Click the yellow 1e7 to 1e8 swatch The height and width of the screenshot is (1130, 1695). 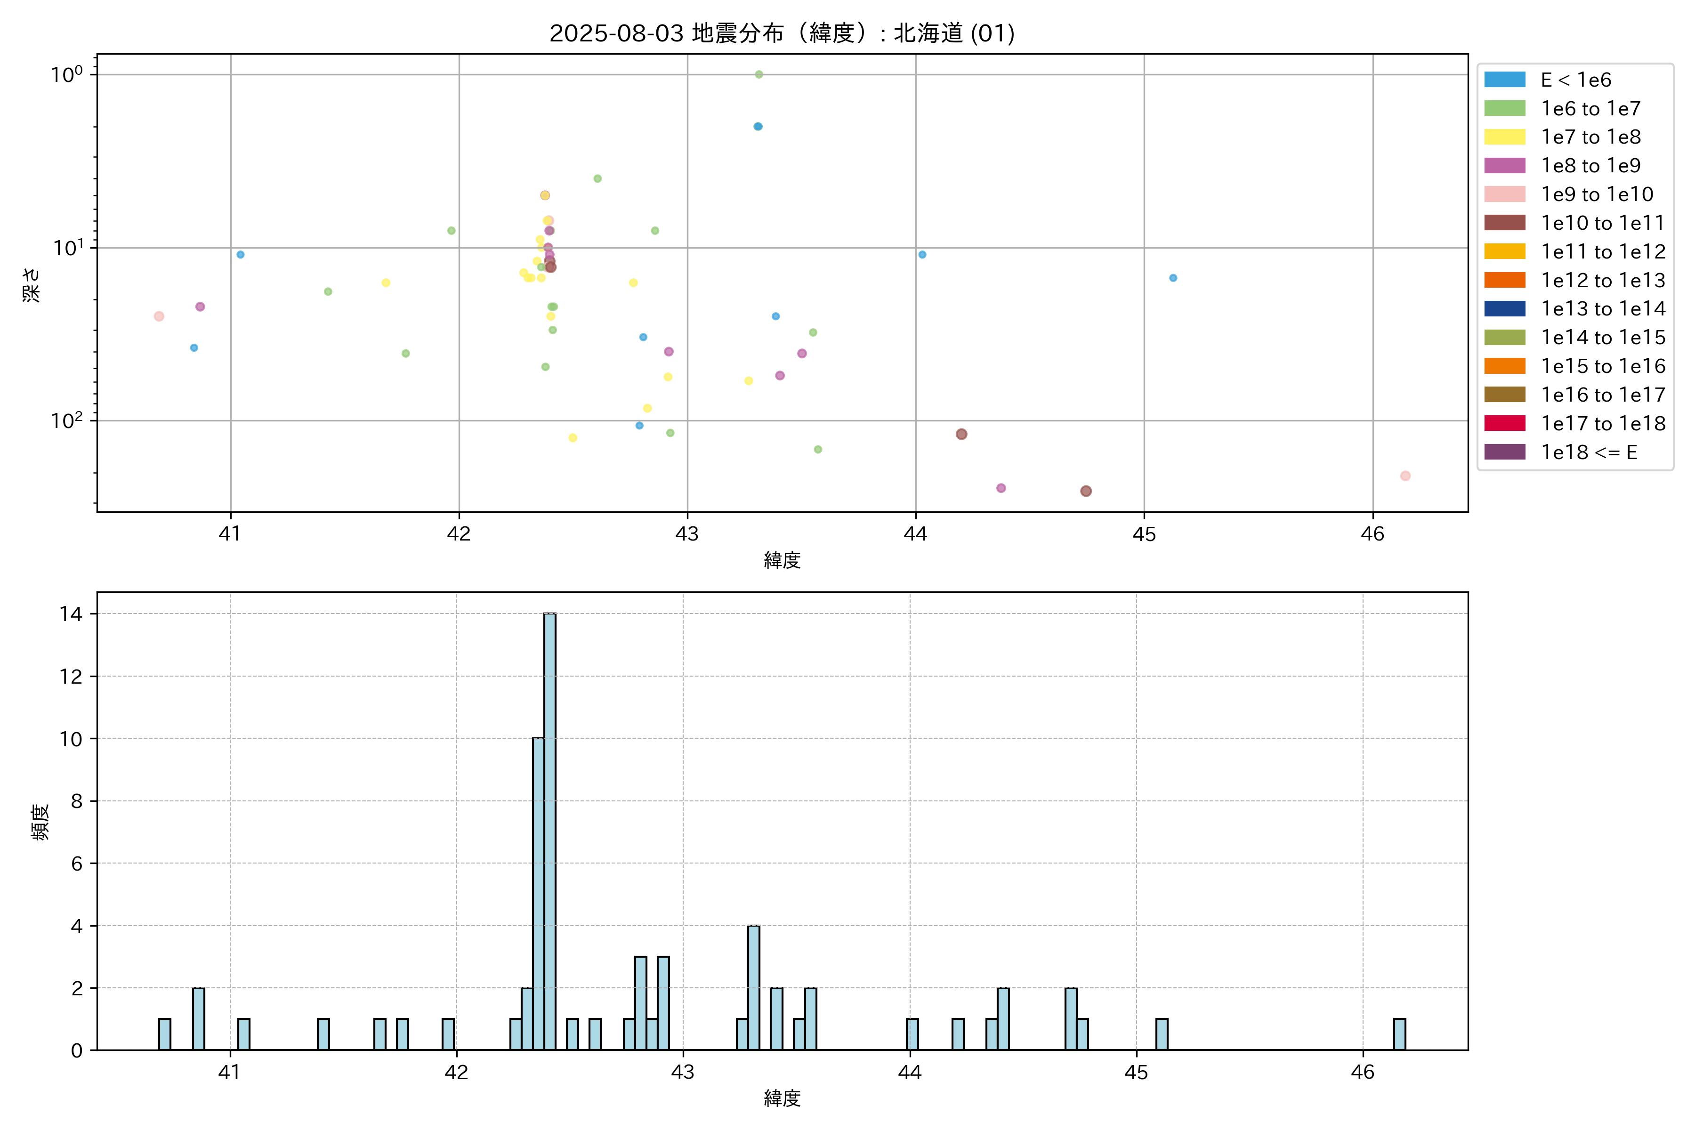pyautogui.click(x=1504, y=137)
